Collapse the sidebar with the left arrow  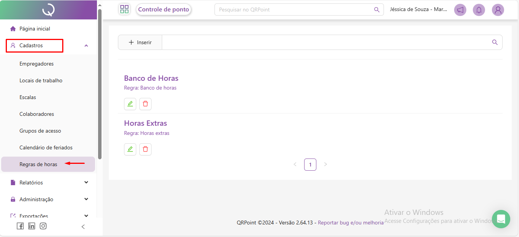point(83,227)
